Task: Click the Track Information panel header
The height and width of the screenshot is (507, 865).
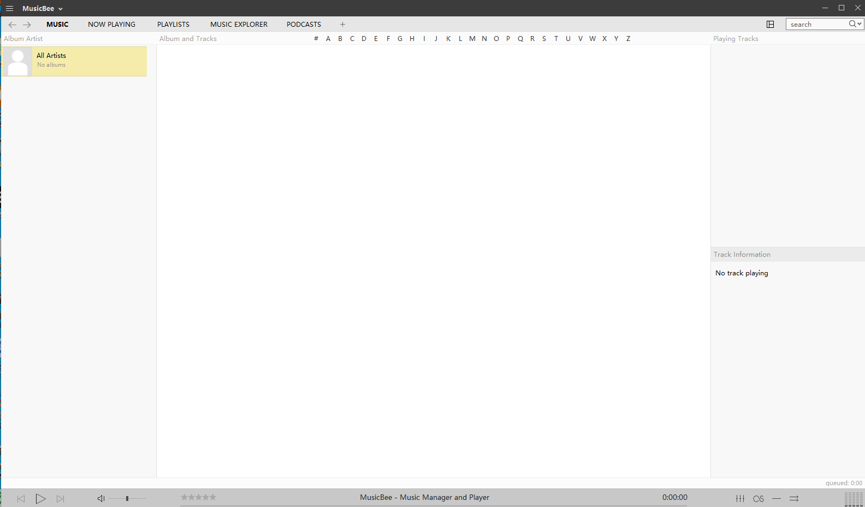Action: click(742, 255)
